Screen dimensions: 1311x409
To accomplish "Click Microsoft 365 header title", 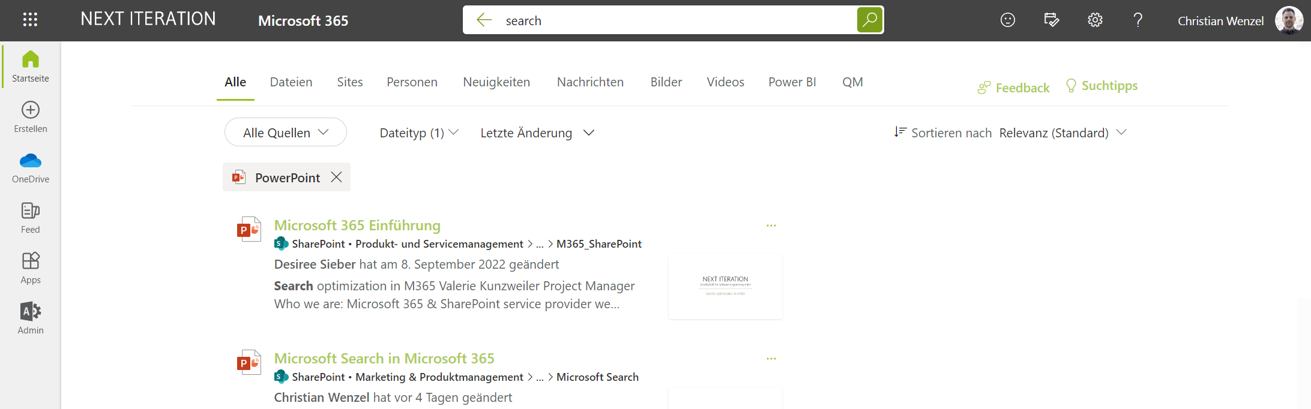I will point(303,21).
